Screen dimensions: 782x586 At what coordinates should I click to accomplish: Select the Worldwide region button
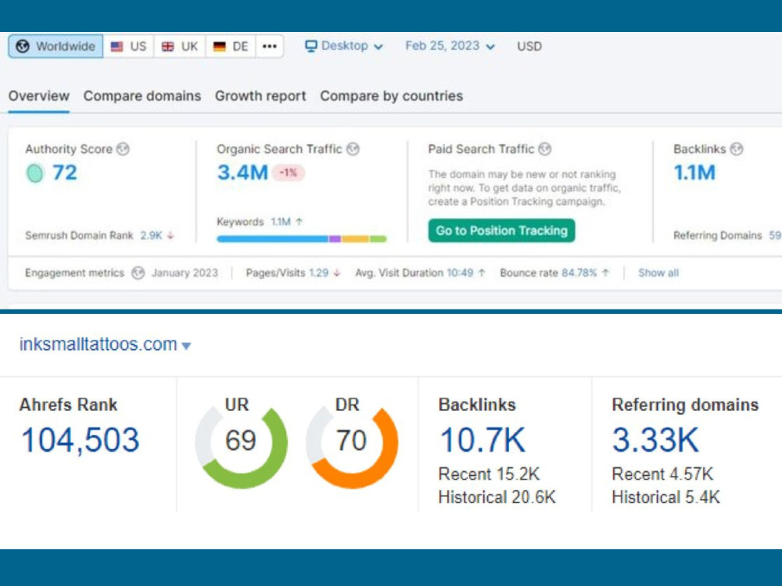tap(56, 46)
